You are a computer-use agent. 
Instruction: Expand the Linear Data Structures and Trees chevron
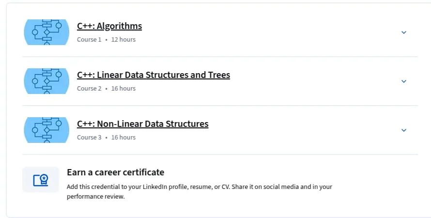[404, 81]
